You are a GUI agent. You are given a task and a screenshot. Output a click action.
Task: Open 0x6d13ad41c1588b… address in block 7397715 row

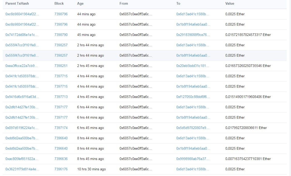[192, 76]
